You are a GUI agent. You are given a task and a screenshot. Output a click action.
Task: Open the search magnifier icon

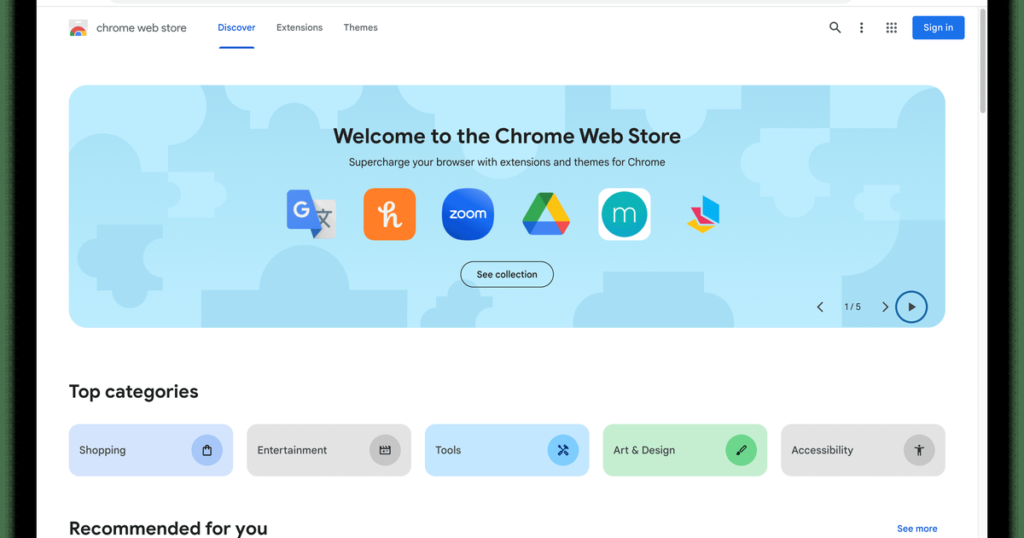835,27
